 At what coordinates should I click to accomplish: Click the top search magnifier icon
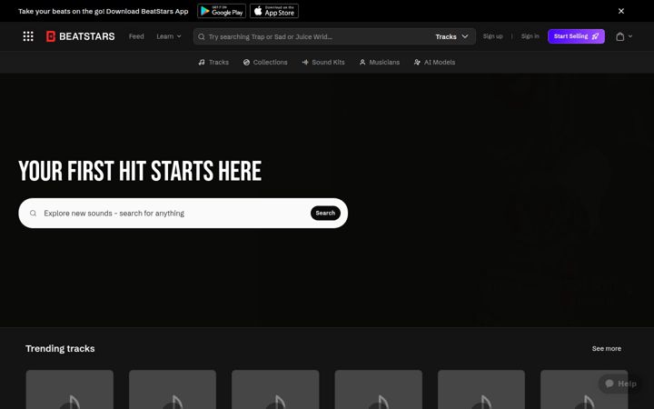(201, 36)
